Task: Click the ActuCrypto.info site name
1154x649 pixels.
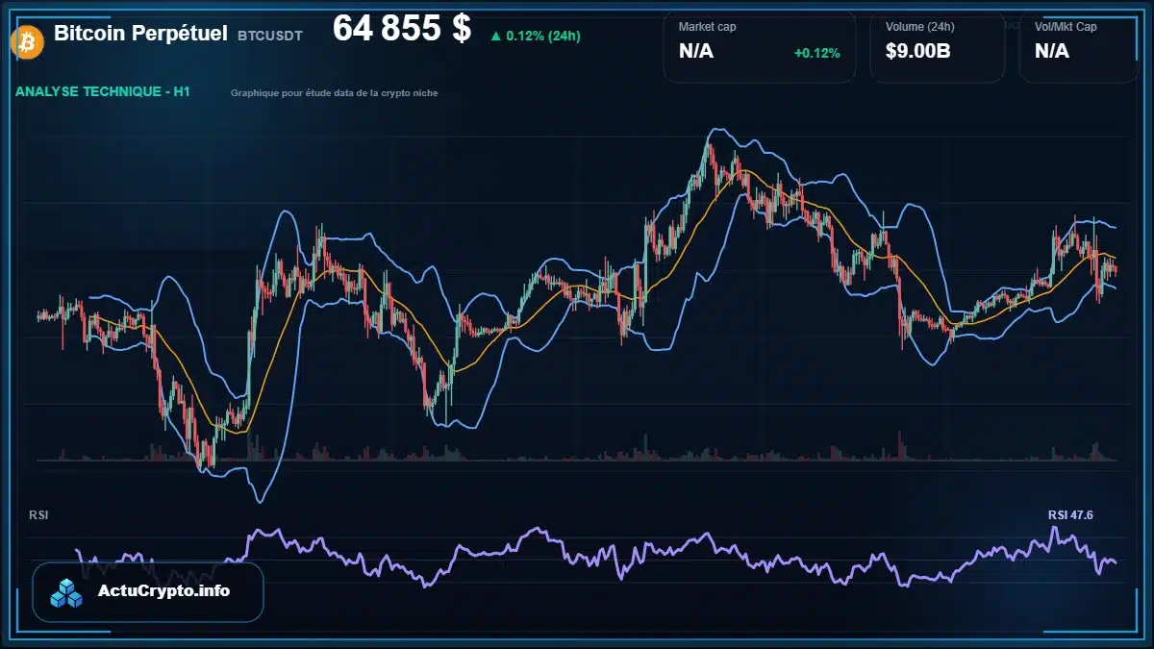Action: point(164,590)
